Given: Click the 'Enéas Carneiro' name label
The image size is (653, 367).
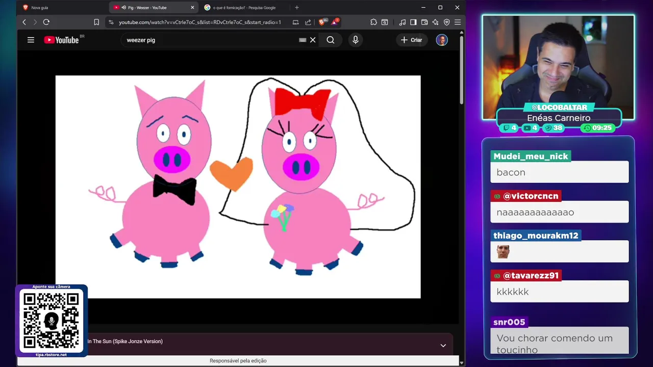Looking at the screenshot, I should click(x=559, y=118).
